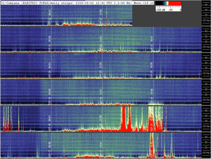Select the 12:00 time marker on the SEP-18 strip
211x159 pixels.
coord(101,118)
